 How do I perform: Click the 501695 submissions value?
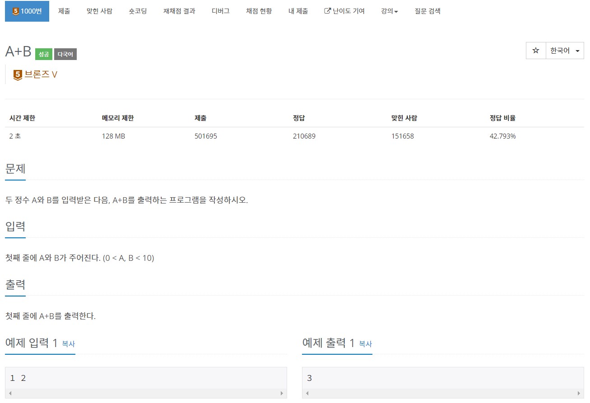click(206, 136)
